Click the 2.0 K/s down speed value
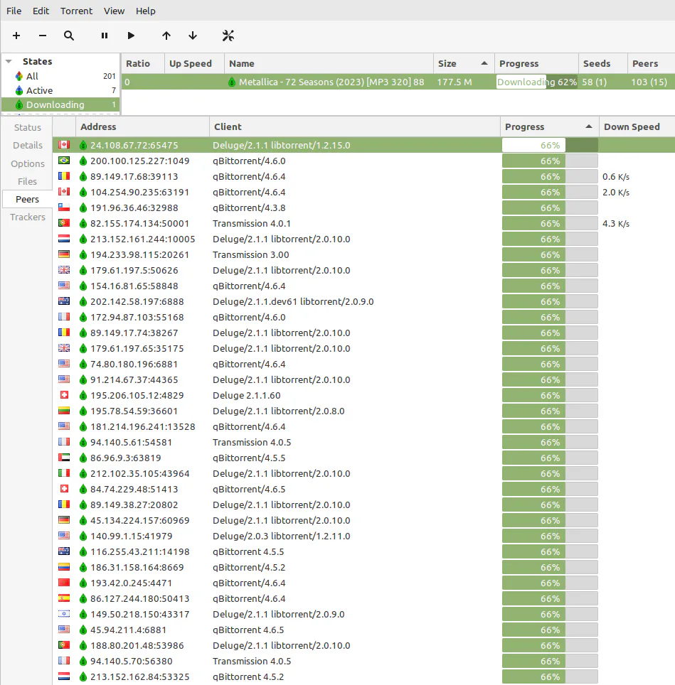 point(616,193)
